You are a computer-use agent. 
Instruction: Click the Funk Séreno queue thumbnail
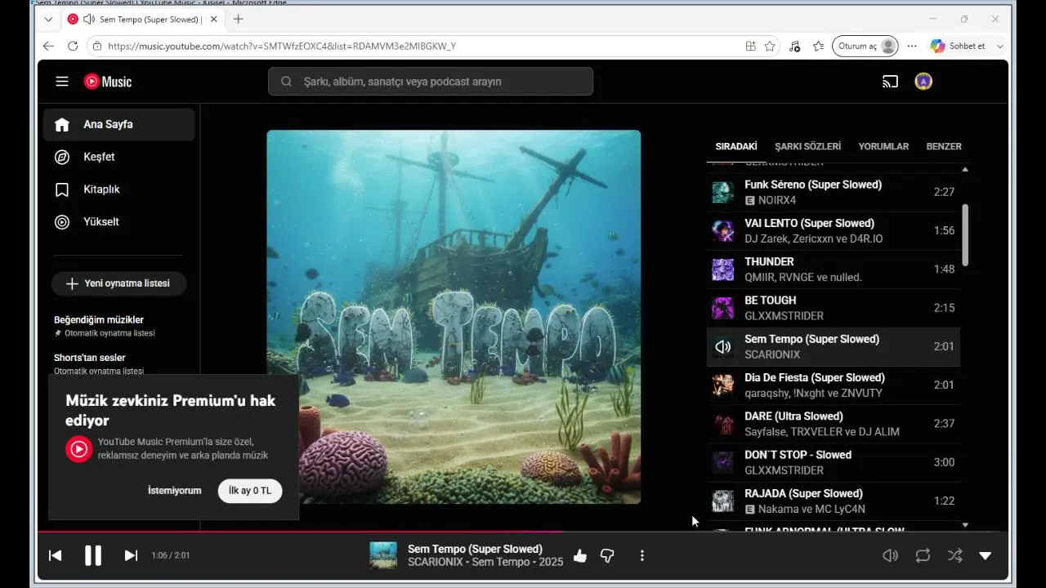click(x=722, y=192)
